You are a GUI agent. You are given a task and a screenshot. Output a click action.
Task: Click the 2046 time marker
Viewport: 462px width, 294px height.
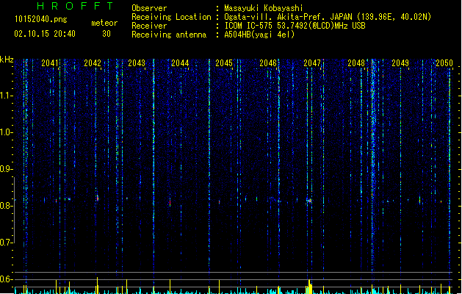pyautogui.click(x=268, y=63)
